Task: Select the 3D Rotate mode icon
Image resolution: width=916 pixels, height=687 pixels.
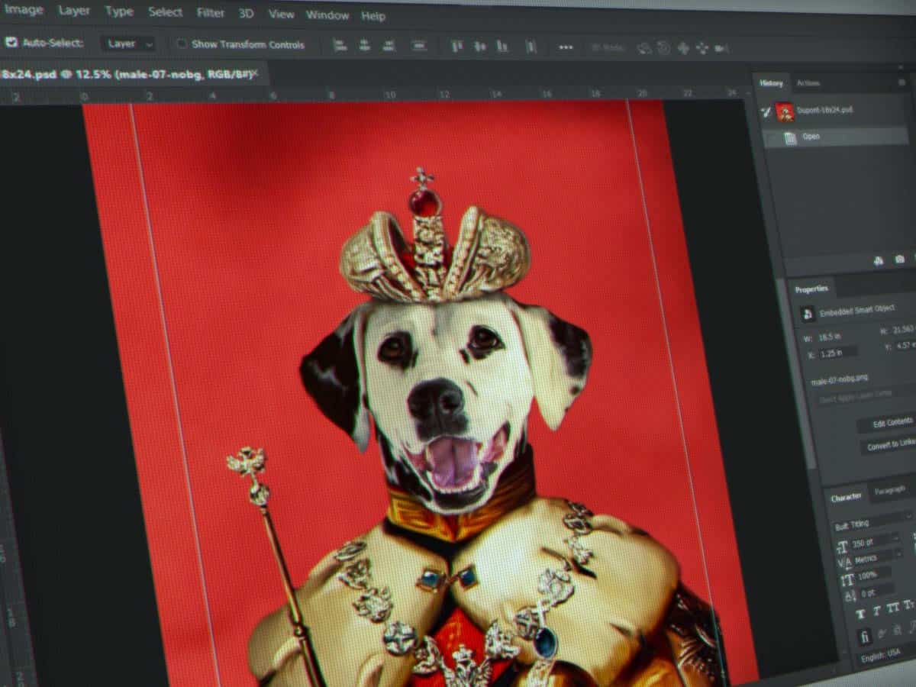Action: (x=644, y=48)
